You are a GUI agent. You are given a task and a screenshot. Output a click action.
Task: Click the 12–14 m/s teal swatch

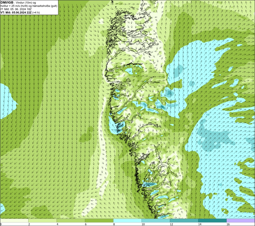coord(184,220)
